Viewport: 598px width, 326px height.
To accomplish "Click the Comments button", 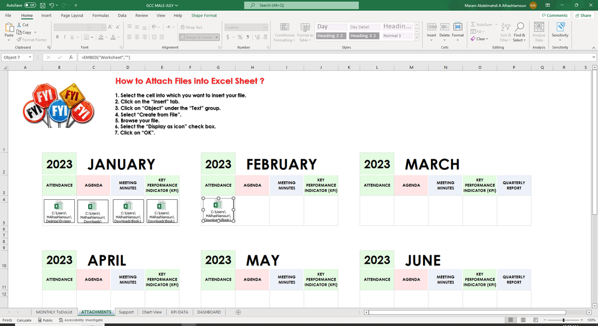I will (x=554, y=15).
